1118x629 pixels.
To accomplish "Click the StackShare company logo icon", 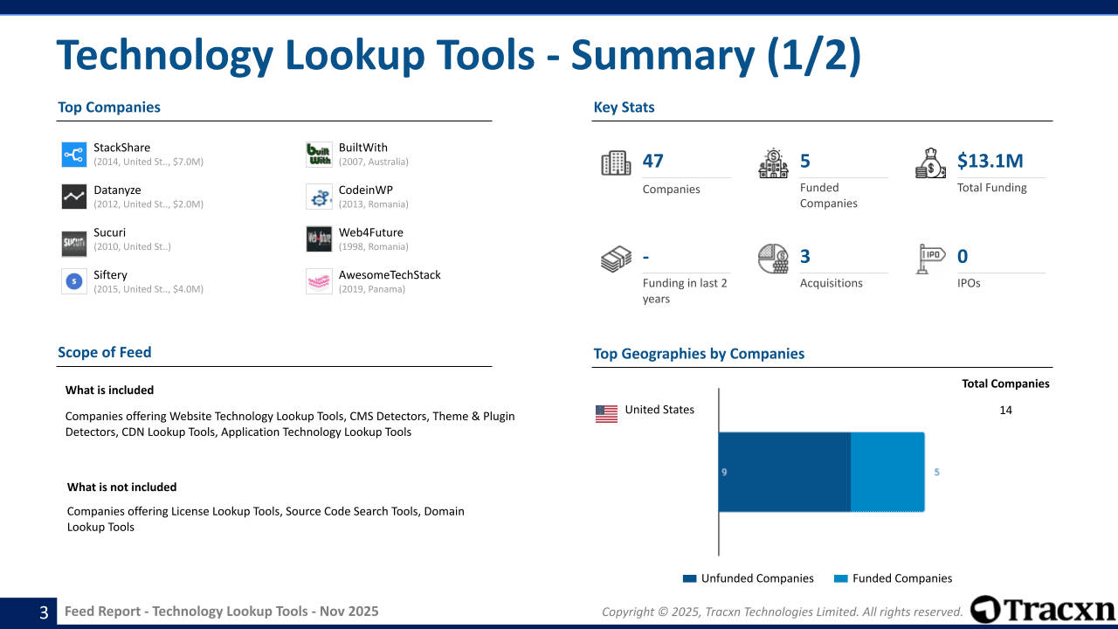I will coord(74,155).
